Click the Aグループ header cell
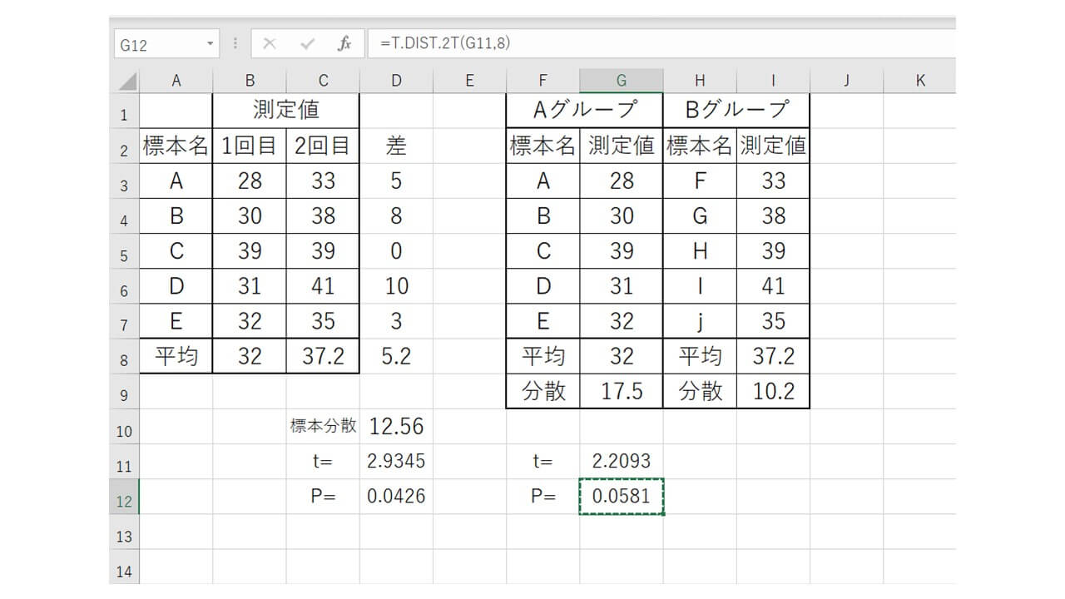The width and height of the screenshot is (1065, 599). click(584, 110)
